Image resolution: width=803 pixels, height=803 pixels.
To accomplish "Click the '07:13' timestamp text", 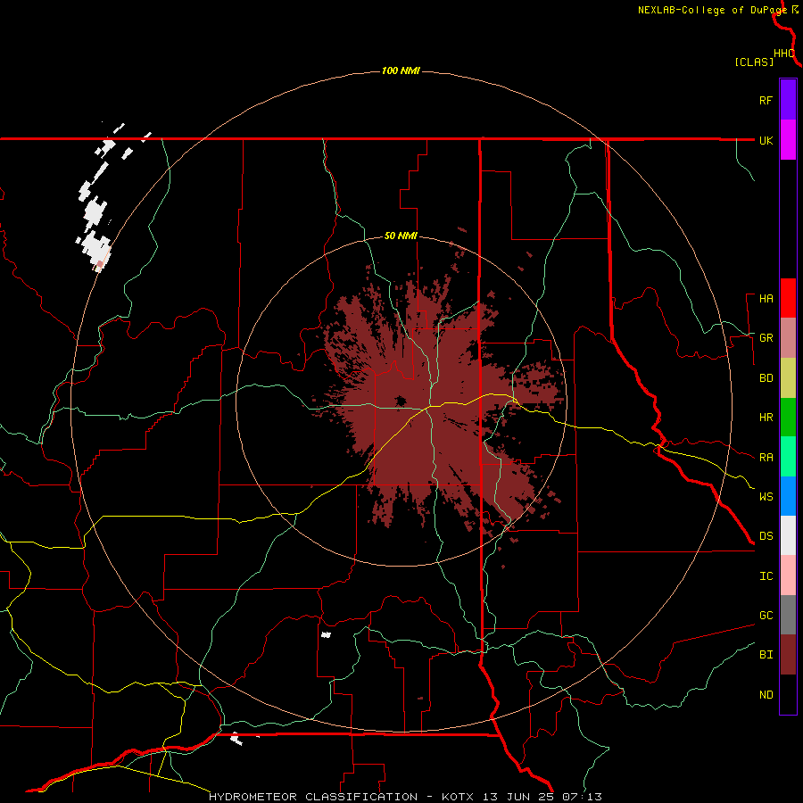I will point(582,797).
